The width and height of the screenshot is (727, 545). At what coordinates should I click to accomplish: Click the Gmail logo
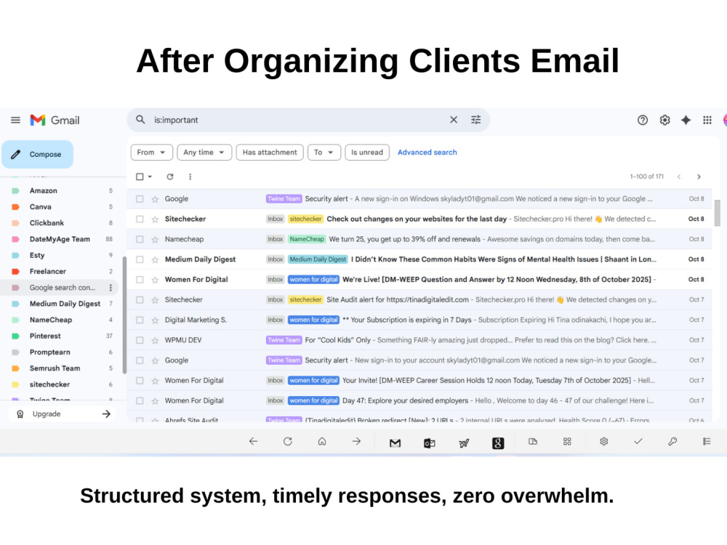[55, 120]
